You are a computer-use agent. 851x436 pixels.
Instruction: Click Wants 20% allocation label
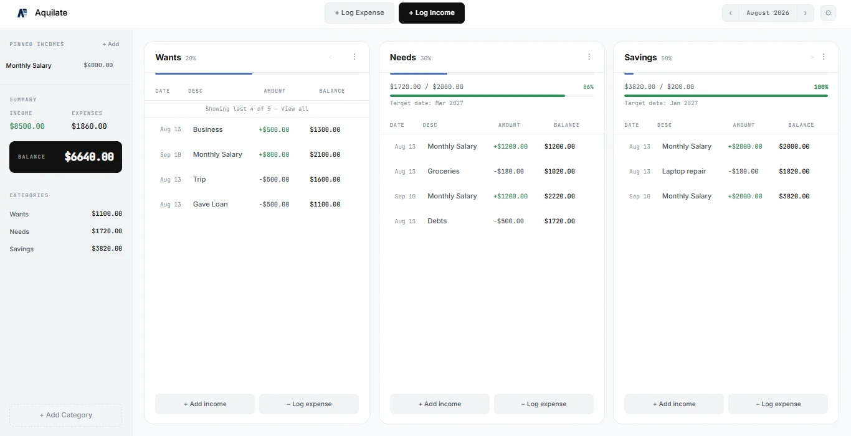191,58
